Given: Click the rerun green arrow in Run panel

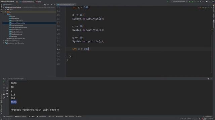Looking at the screenshot, I should pos(4,82).
